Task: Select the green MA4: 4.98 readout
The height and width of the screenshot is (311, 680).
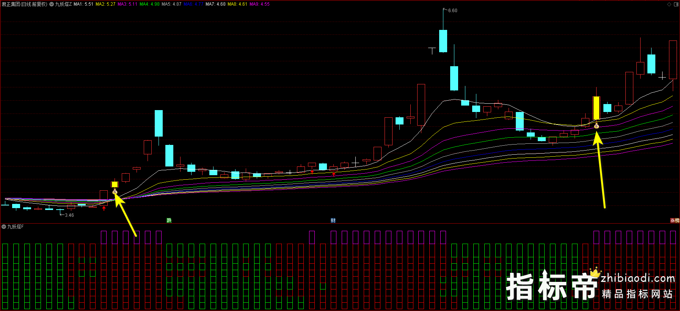Action: (149, 4)
